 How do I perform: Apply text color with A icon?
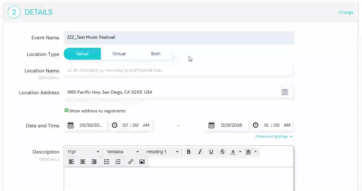(x=233, y=152)
